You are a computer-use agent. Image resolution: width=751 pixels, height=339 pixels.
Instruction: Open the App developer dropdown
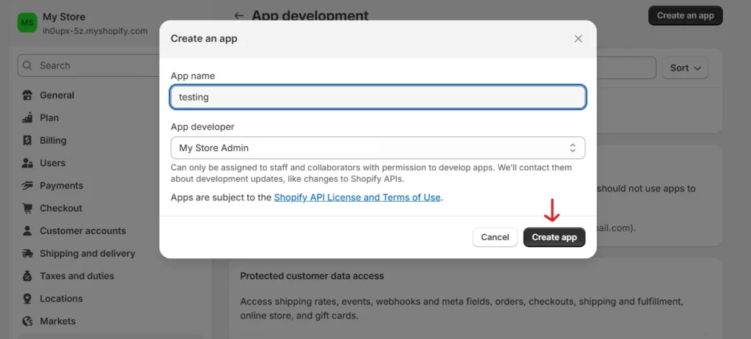(378, 148)
